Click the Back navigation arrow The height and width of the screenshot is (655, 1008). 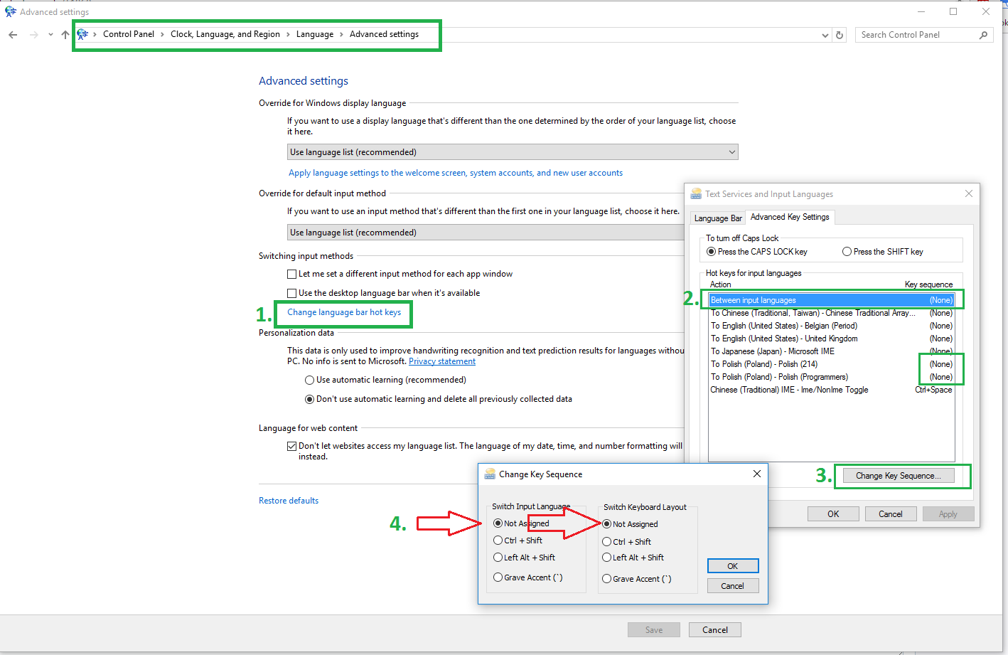(x=13, y=35)
